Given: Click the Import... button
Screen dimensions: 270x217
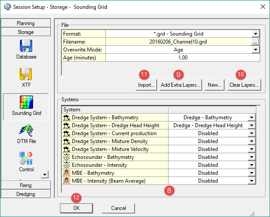Looking at the screenshot, I should [145, 85].
